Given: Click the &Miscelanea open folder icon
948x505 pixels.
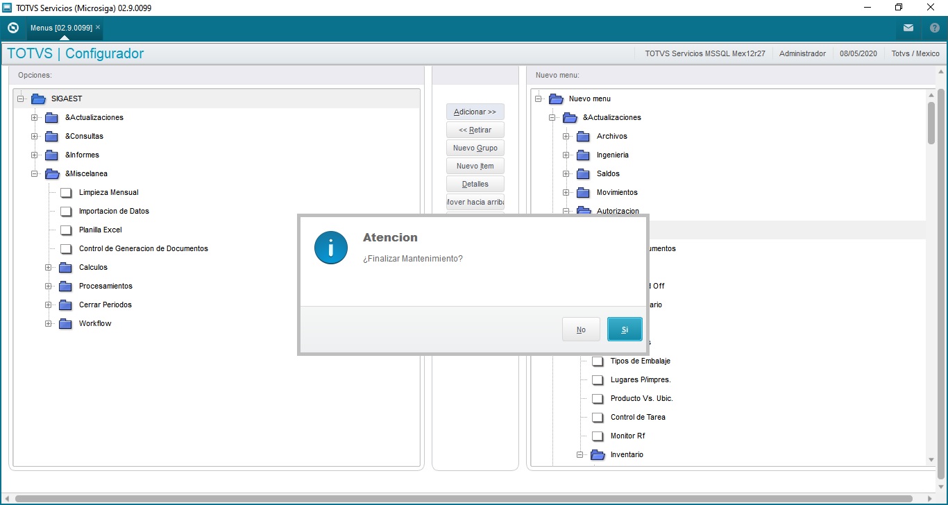Looking at the screenshot, I should click(x=52, y=173).
